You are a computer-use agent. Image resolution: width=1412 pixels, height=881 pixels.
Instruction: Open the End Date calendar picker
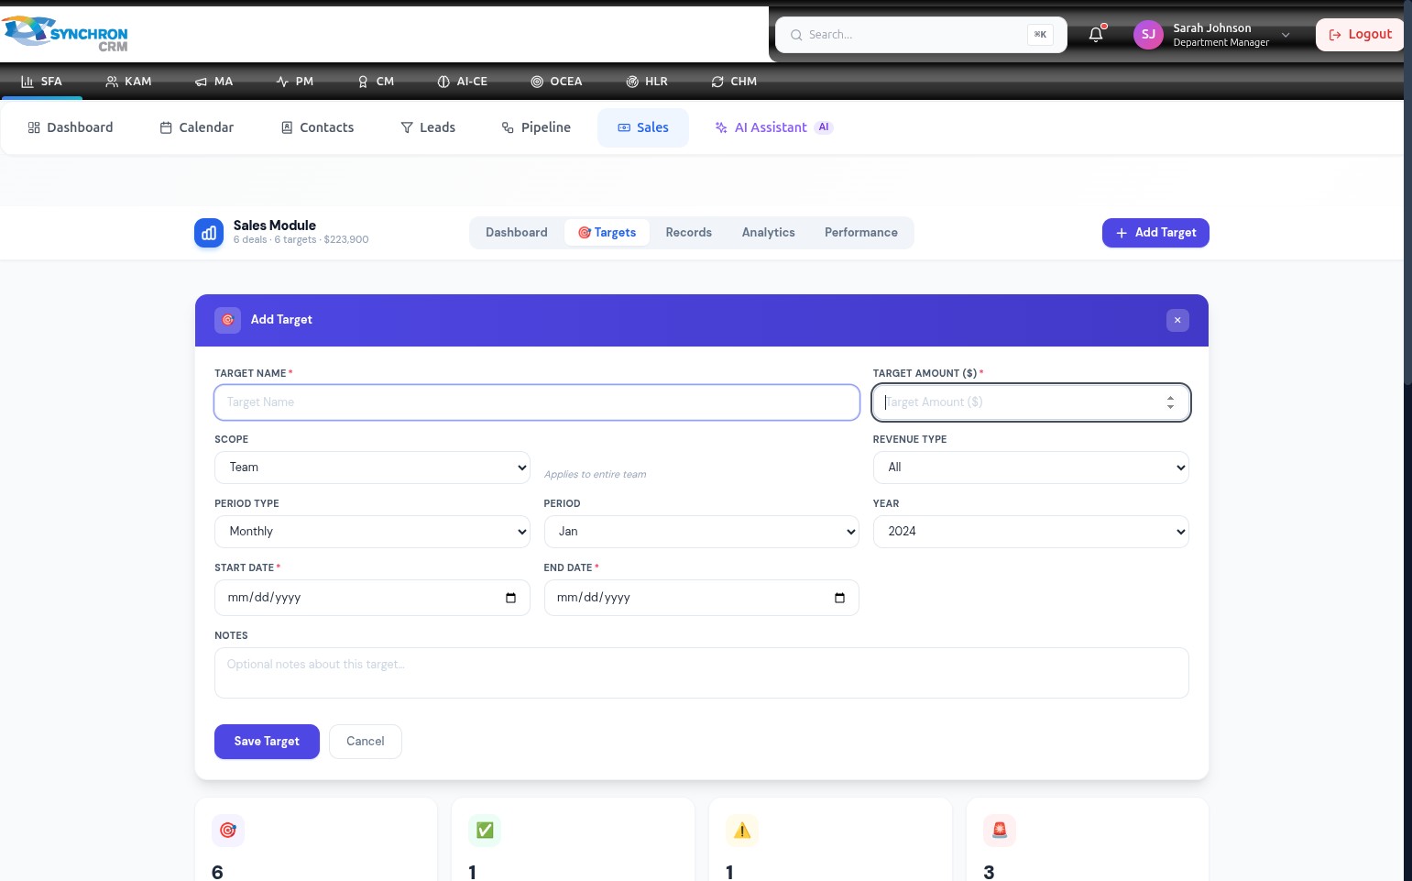[839, 598]
